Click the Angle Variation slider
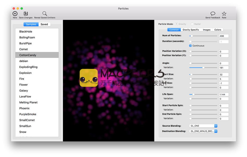 pyautogui.click(x=203, y=67)
